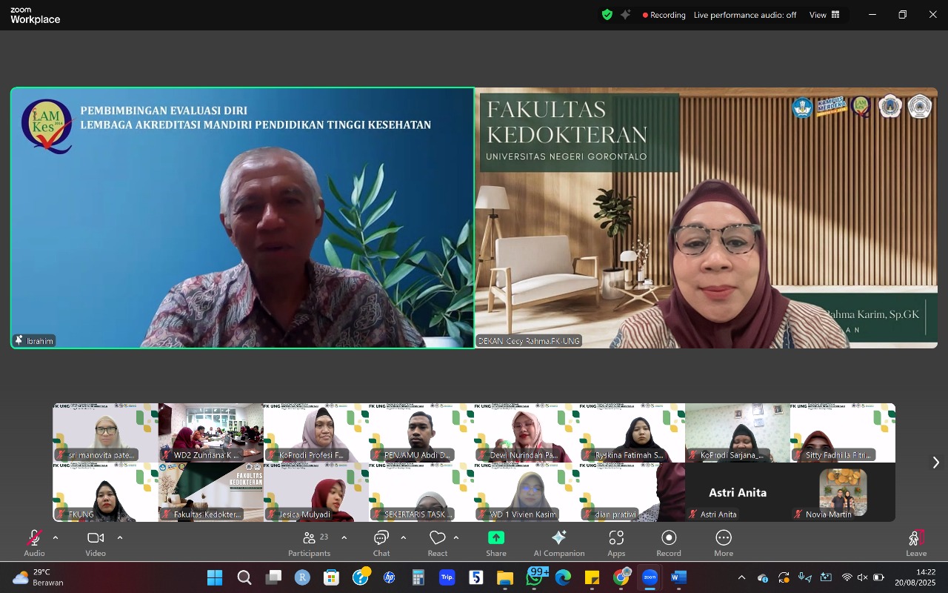Open the View layout menu
The height and width of the screenshot is (593, 948).
click(824, 15)
